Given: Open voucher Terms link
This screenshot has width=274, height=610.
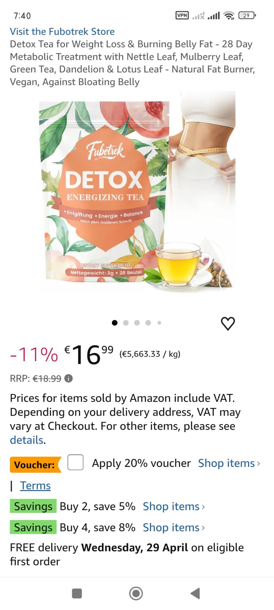Looking at the screenshot, I should pyautogui.click(x=35, y=485).
